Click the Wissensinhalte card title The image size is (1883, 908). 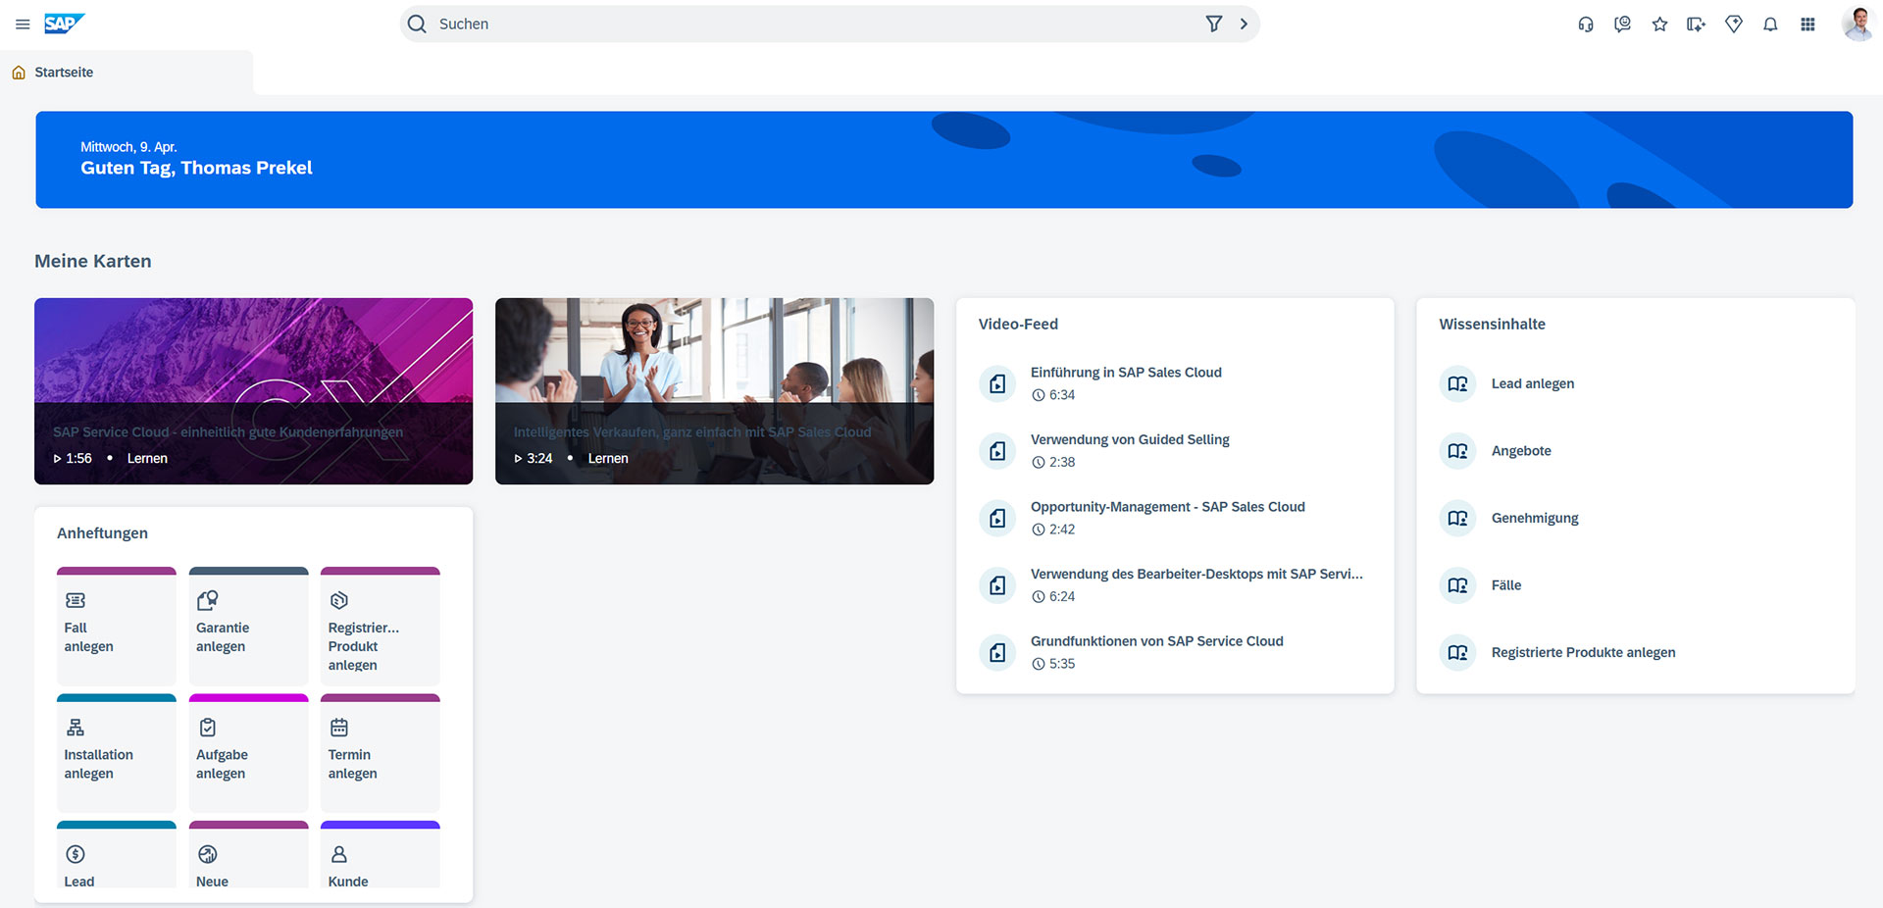(1492, 324)
